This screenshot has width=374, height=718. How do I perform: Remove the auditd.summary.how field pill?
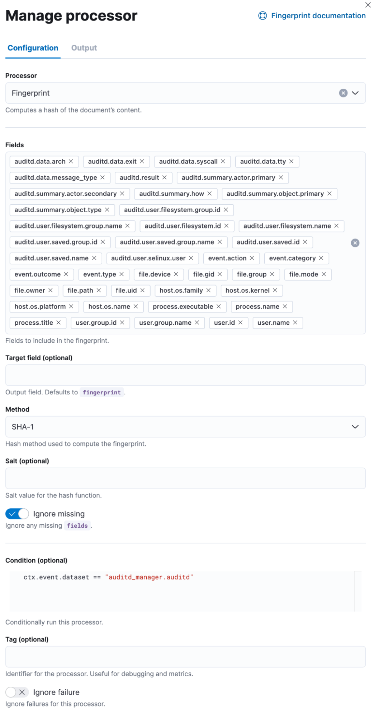point(209,194)
